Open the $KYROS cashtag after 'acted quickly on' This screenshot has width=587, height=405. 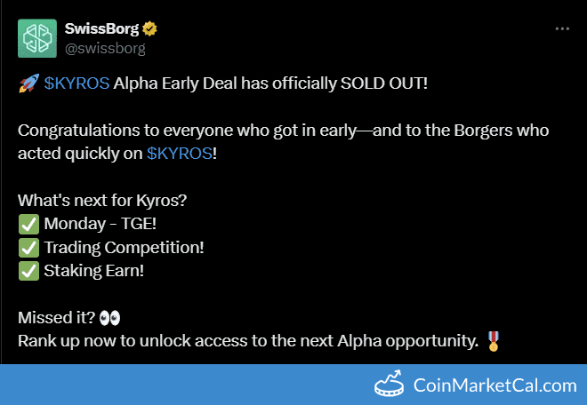pos(179,154)
